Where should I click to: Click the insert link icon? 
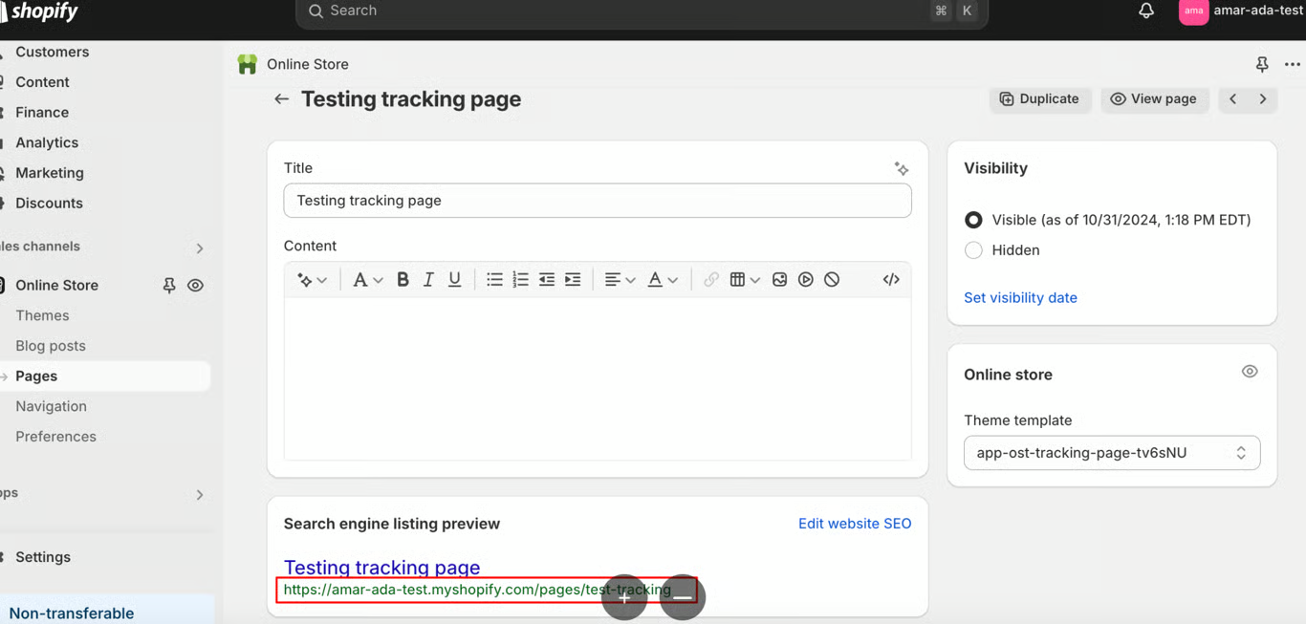(711, 279)
